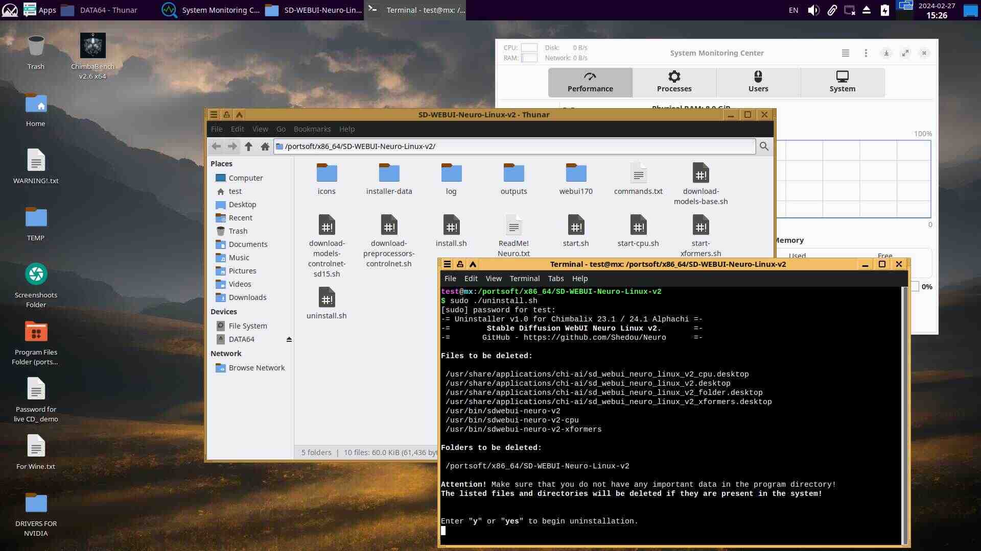Click the terminal vertical scrollbar
The height and width of the screenshot is (551, 981).
(905, 414)
